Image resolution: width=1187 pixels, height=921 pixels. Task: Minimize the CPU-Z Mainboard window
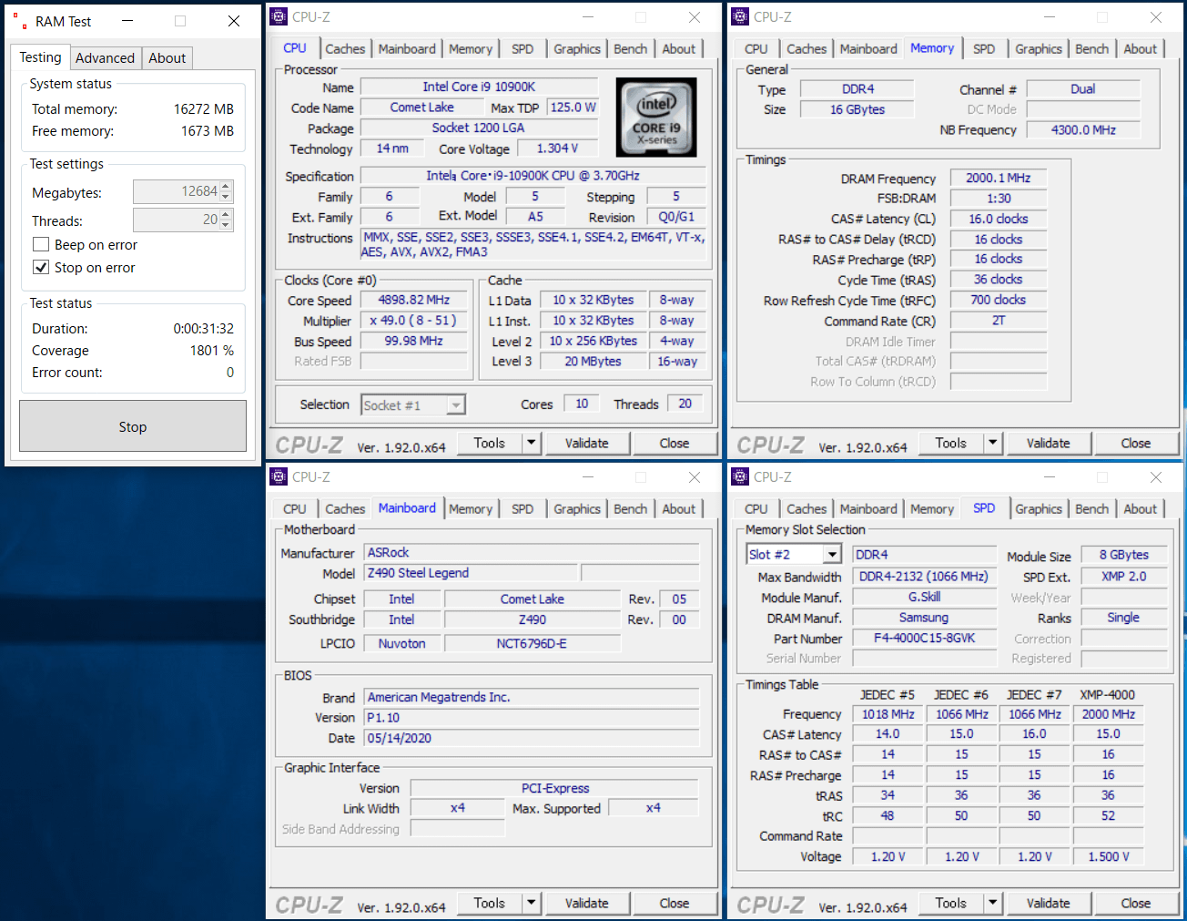pos(588,477)
